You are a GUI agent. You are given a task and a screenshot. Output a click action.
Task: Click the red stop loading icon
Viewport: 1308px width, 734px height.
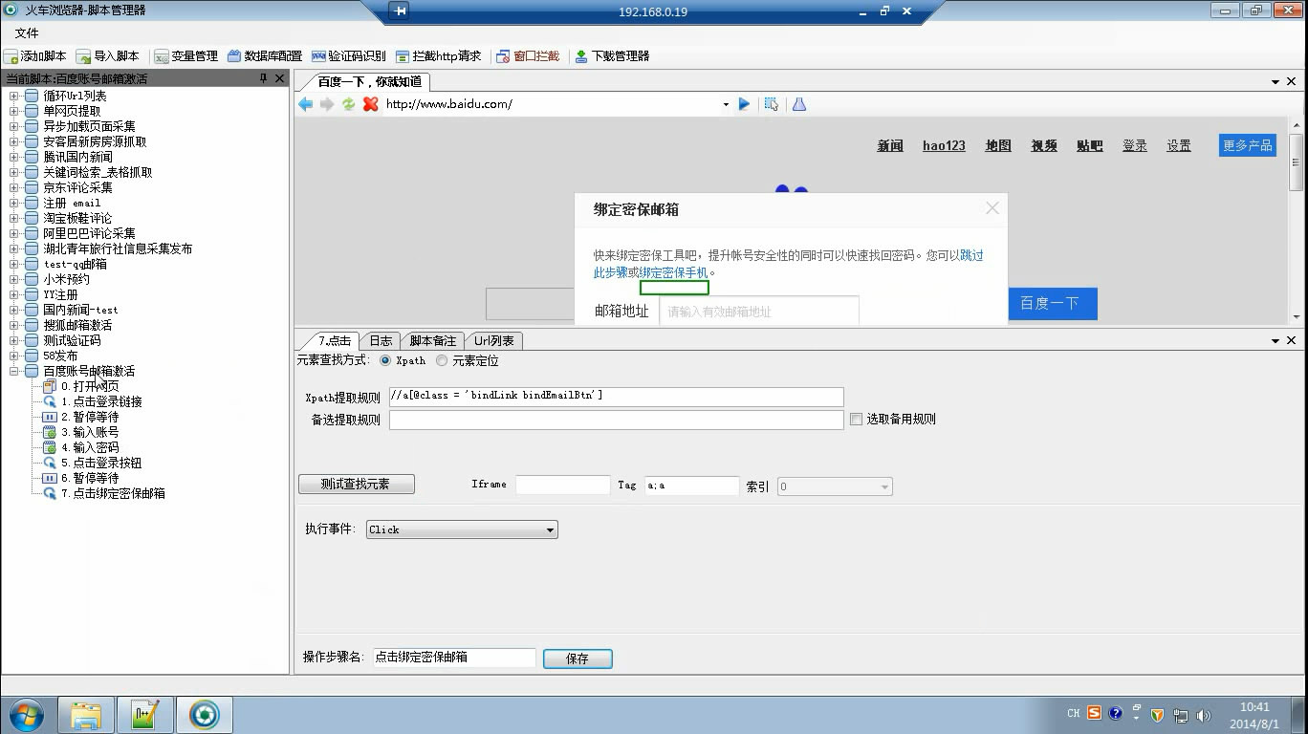pyautogui.click(x=370, y=104)
